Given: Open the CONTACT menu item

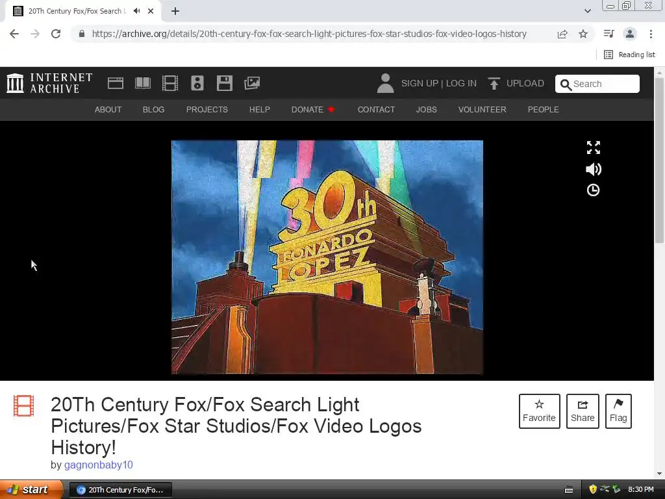Looking at the screenshot, I should point(376,110).
